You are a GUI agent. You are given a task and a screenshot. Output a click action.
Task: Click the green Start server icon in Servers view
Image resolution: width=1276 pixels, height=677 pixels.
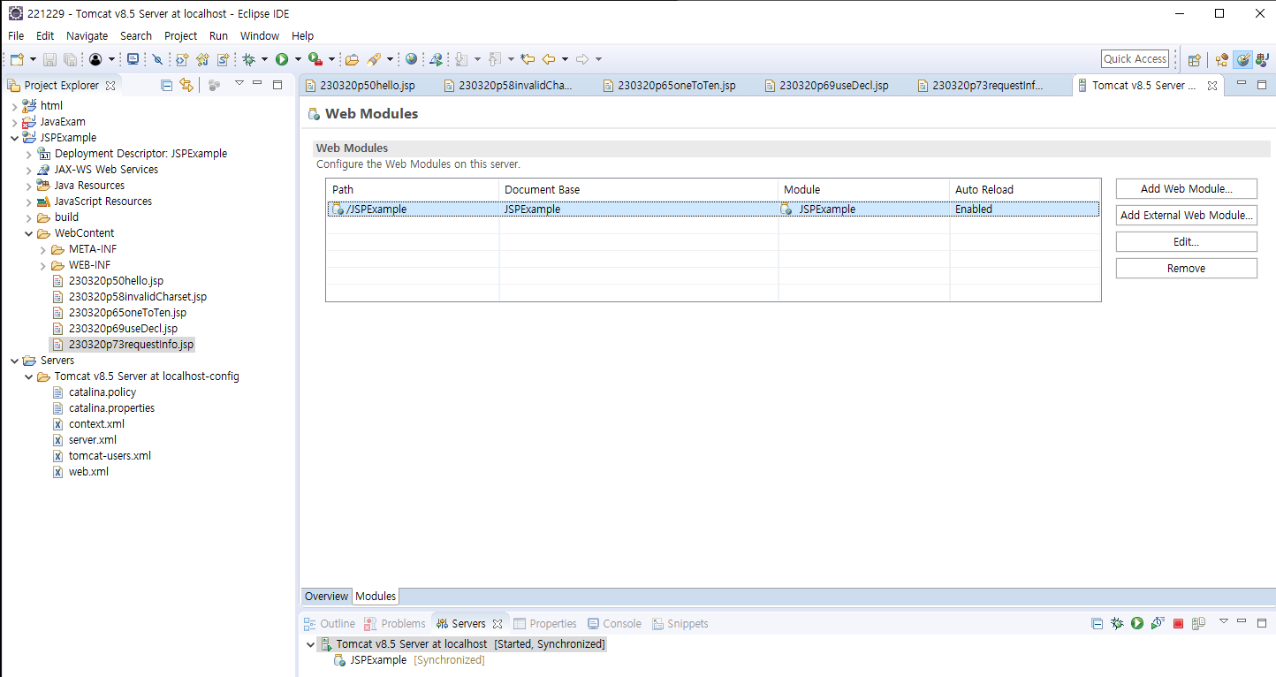coord(1137,623)
